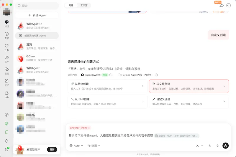Click the chevron on 从 Skill创建 card
Screen dimensions: 236x157
(x=143, y=102)
